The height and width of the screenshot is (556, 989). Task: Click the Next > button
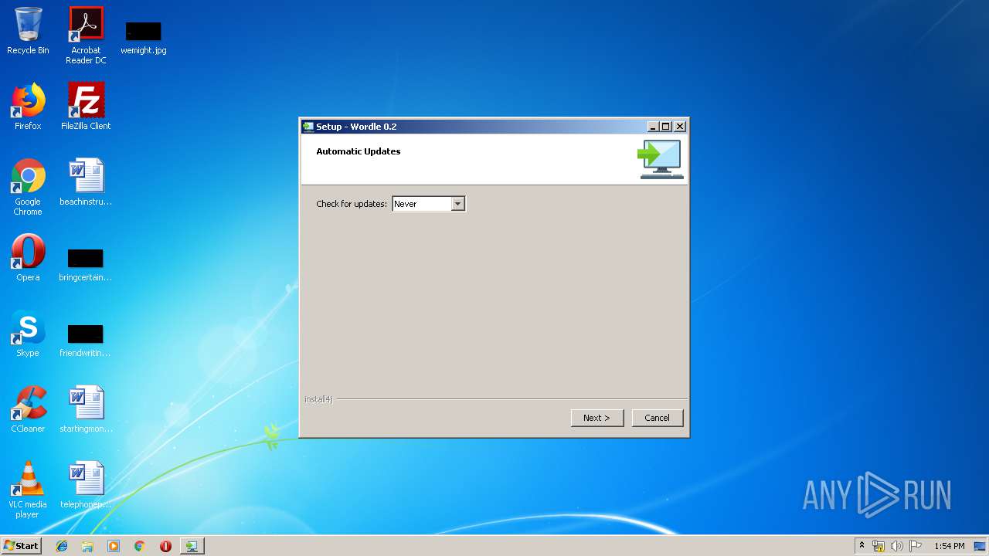[x=597, y=418]
